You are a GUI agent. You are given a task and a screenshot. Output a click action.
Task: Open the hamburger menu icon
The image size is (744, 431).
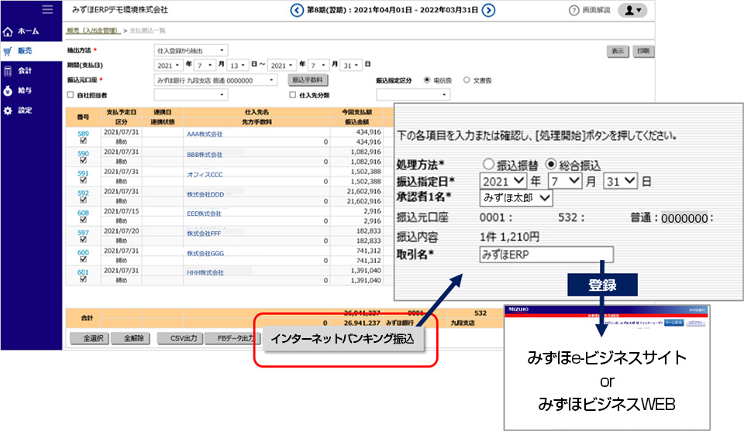click(47, 9)
